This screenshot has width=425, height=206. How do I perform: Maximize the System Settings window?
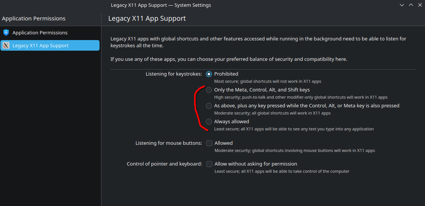pos(411,5)
